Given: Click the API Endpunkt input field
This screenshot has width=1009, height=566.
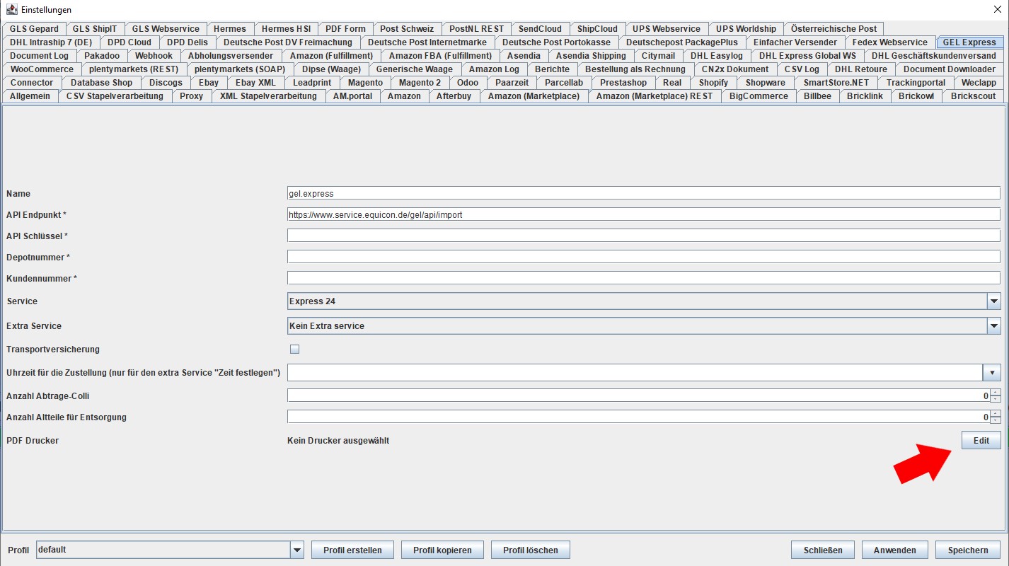Looking at the screenshot, I should pos(644,214).
